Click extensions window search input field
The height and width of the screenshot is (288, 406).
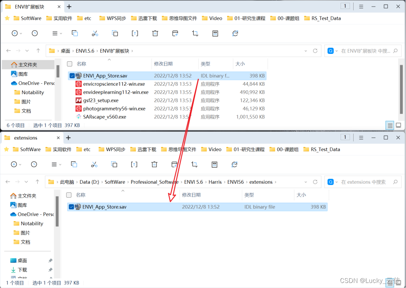tap(364, 182)
